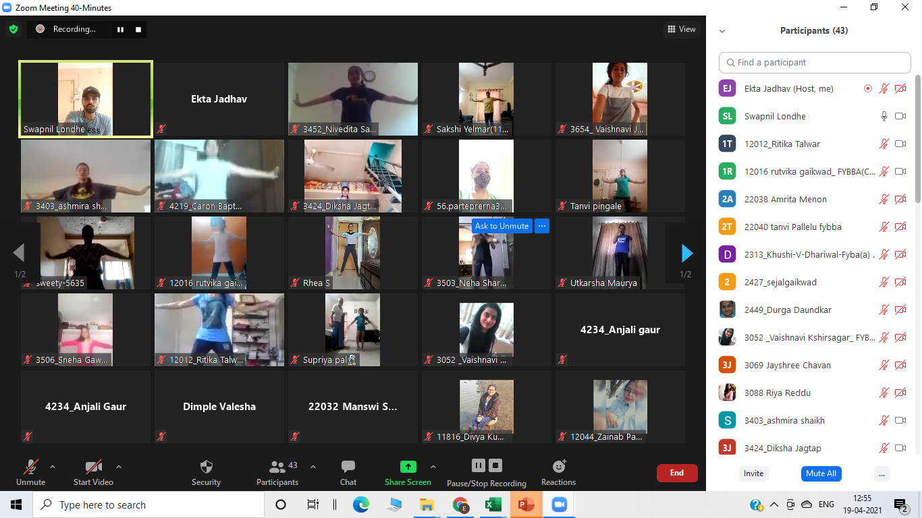
Task: Expand audio options arrow beside Unmute
Action: coord(53,466)
